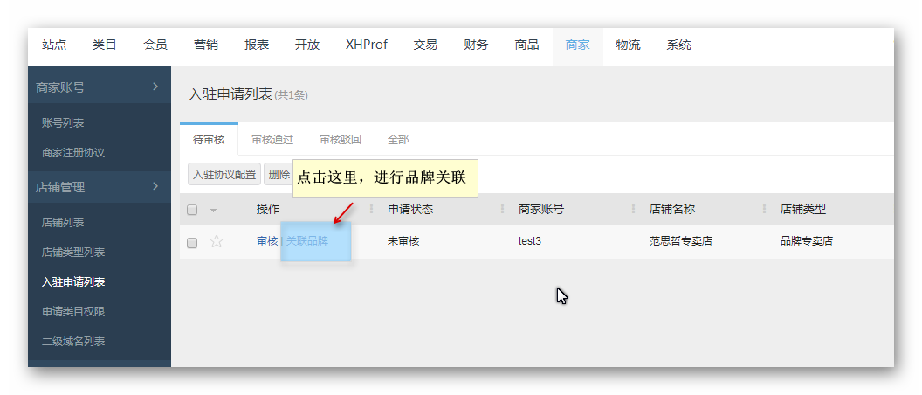Open 申请类目权限 in sidebar
The height and width of the screenshot is (395, 922).
pyautogui.click(x=73, y=311)
